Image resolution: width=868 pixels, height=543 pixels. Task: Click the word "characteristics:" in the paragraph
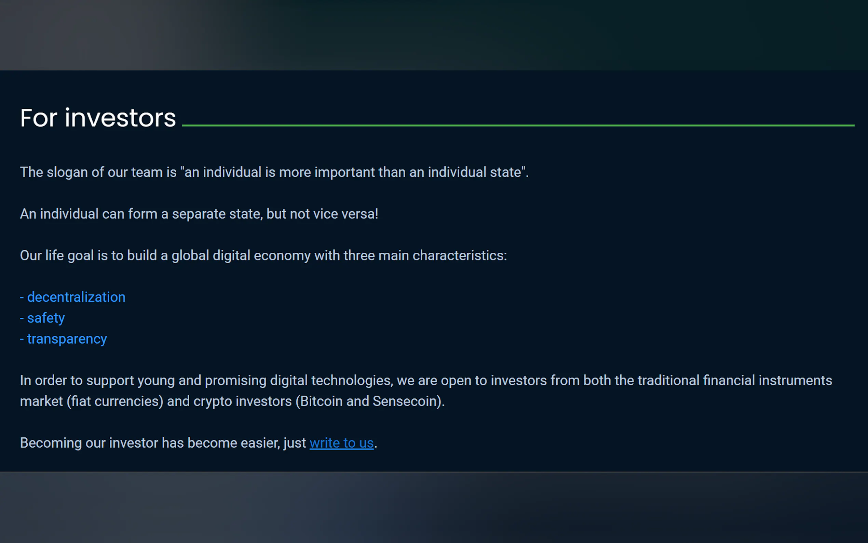(x=459, y=256)
